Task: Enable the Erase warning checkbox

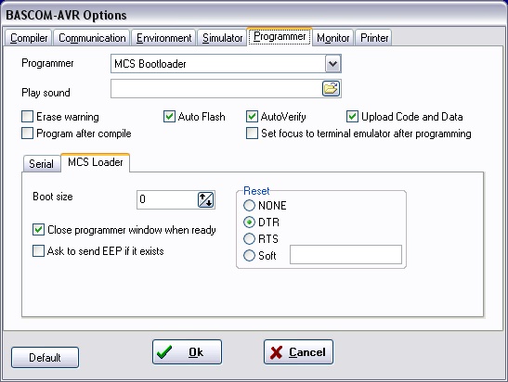Action: pyautogui.click(x=27, y=117)
